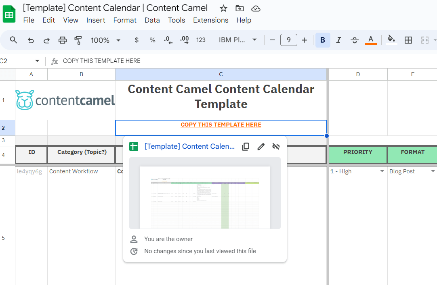Decrease decimal places
The width and height of the screenshot is (437, 285).
[168, 40]
